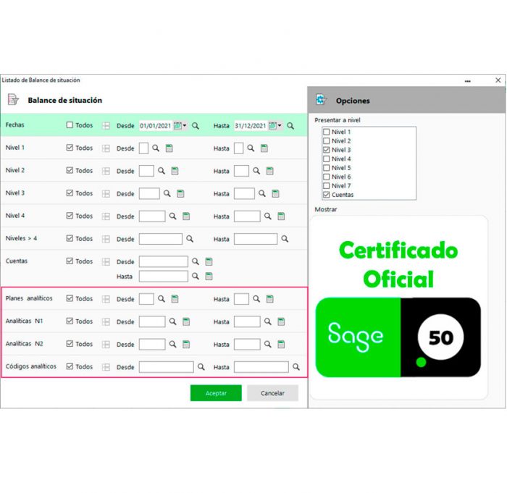Check Nivel 5 in Presentar a nivel
The height and width of the screenshot is (493, 507).
coord(326,168)
